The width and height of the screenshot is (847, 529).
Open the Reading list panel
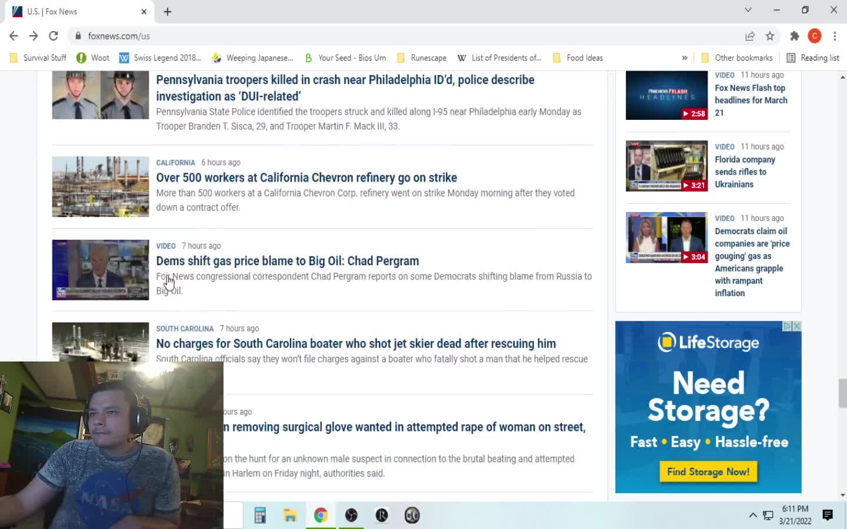tap(813, 58)
